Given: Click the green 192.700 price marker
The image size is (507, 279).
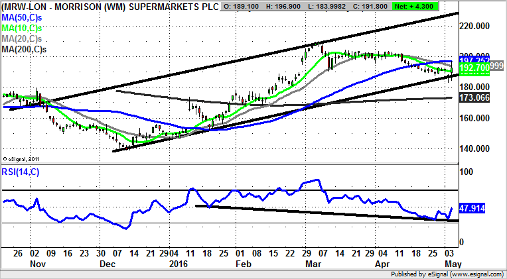Looking at the screenshot, I should [472, 68].
